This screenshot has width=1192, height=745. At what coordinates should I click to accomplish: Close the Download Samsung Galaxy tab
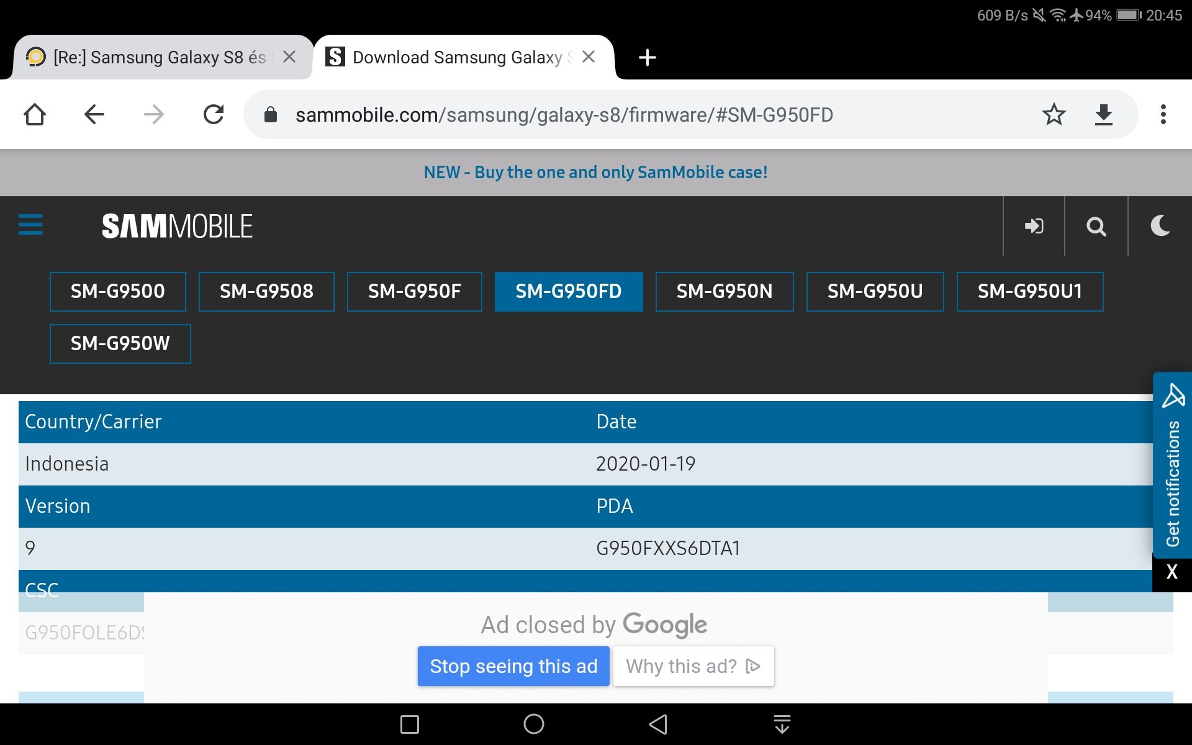click(x=589, y=57)
